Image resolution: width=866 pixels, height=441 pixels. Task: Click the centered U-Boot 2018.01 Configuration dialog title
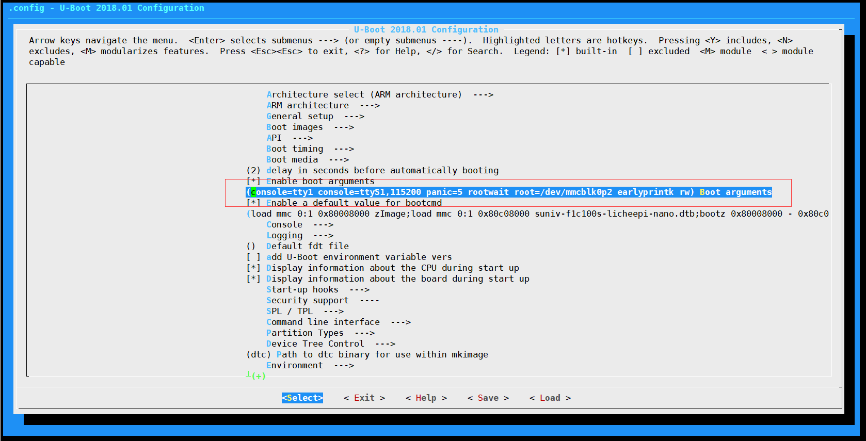[426, 29]
